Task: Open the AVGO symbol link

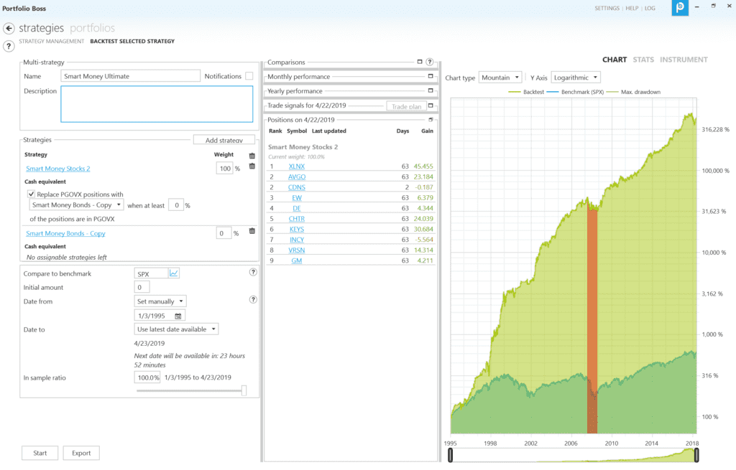Action: click(297, 177)
